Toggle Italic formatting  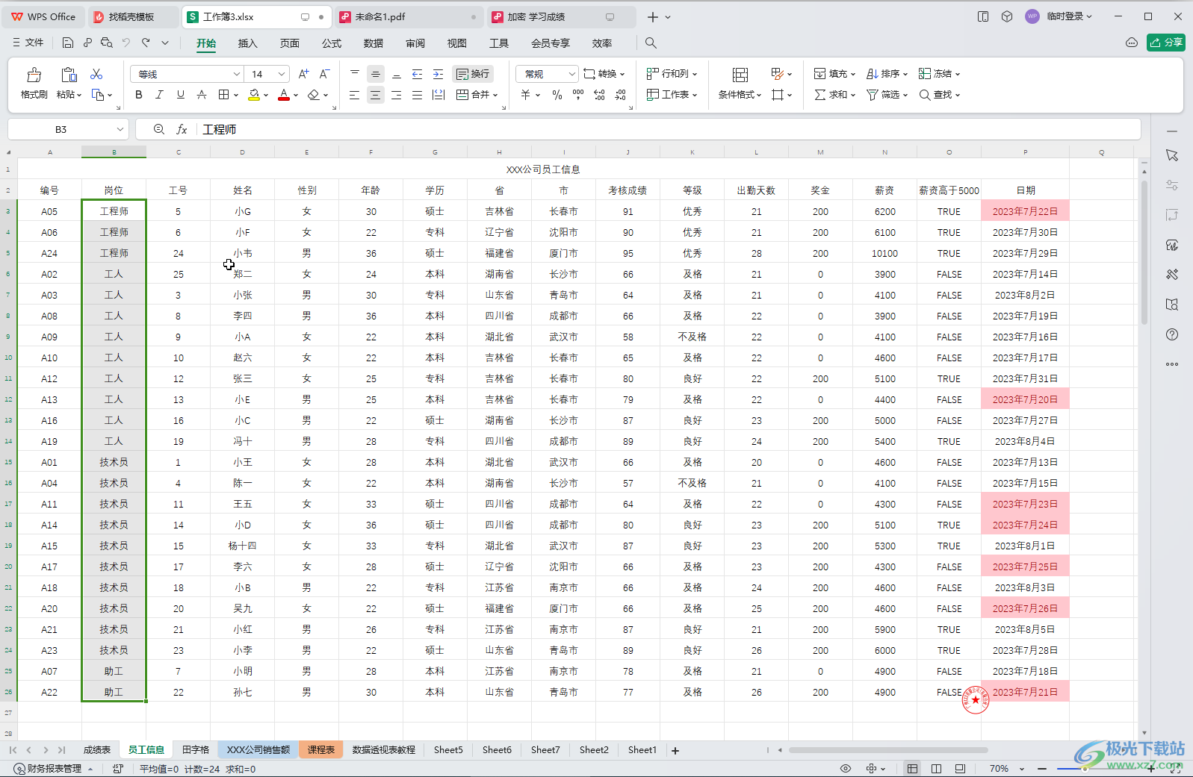[159, 95]
